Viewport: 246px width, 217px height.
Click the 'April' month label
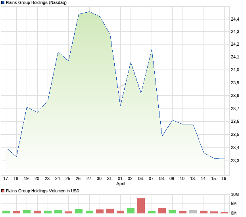121,184
